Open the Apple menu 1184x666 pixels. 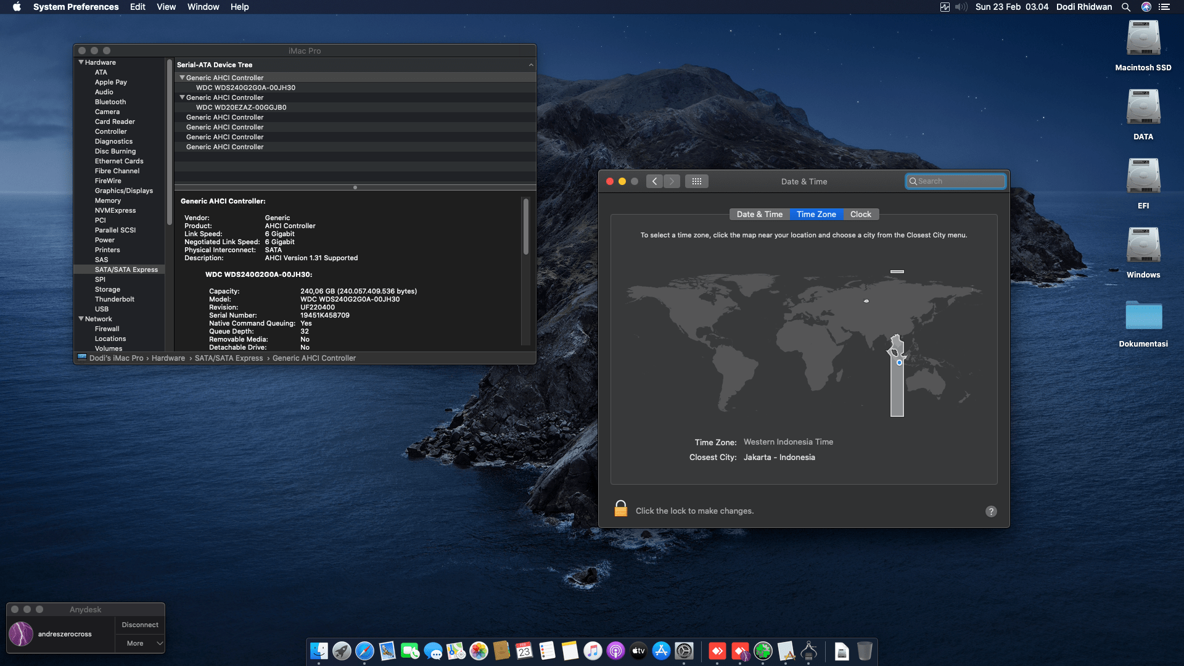[17, 7]
